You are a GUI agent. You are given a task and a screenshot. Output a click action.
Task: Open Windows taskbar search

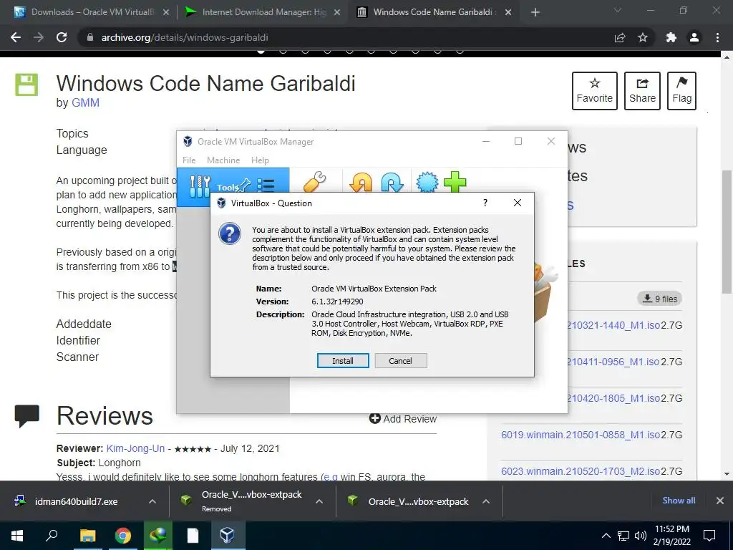coord(52,536)
